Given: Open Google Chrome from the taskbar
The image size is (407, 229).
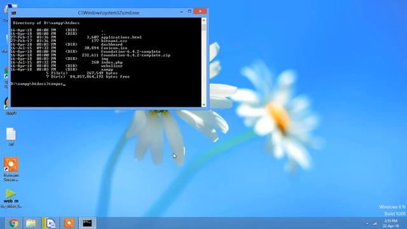Looking at the screenshot, I should click(x=13, y=223).
